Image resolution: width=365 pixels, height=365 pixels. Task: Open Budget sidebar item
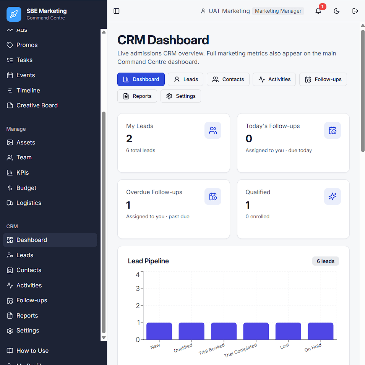click(50, 188)
